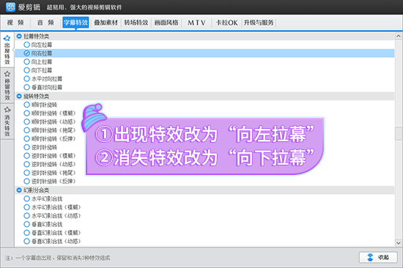Open the 消失特效 star sidebar tab

7,122
